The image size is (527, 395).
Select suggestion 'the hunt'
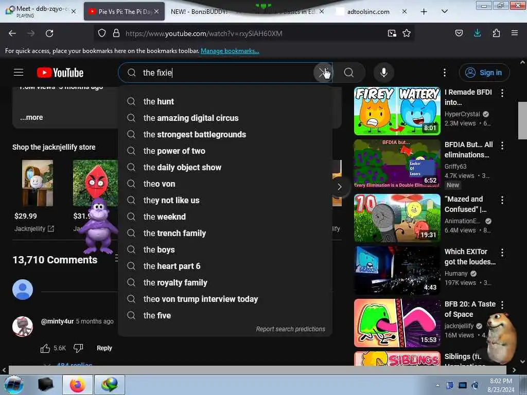point(225,101)
